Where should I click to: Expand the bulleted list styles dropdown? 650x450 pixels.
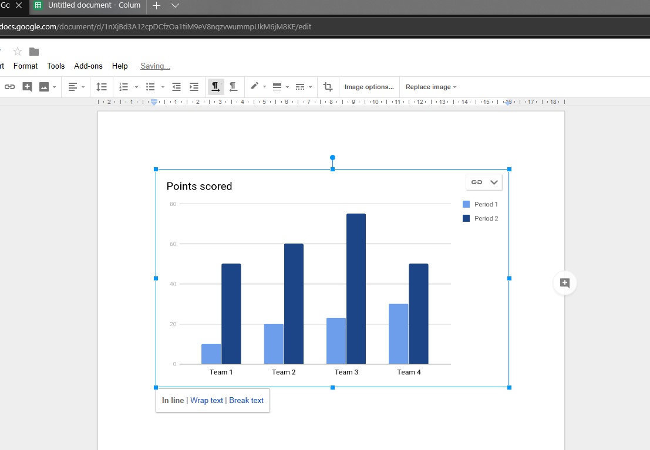pyautogui.click(x=163, y=87)
